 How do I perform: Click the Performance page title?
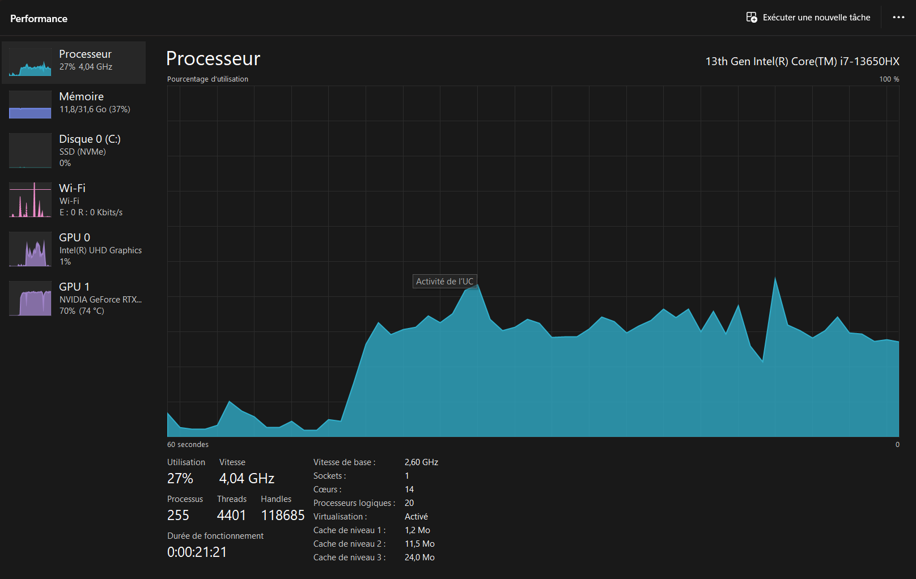pos(39,19)
